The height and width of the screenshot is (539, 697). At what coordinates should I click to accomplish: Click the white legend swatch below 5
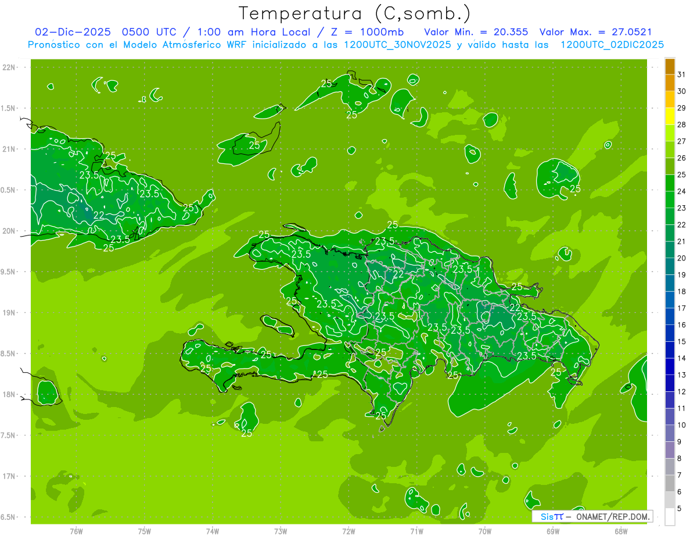pos(670,517)
